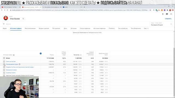The width and height of the screenshot is (175, 98).
Task: Sort by the Просмотры column header
Action: [x=77, y=55]
